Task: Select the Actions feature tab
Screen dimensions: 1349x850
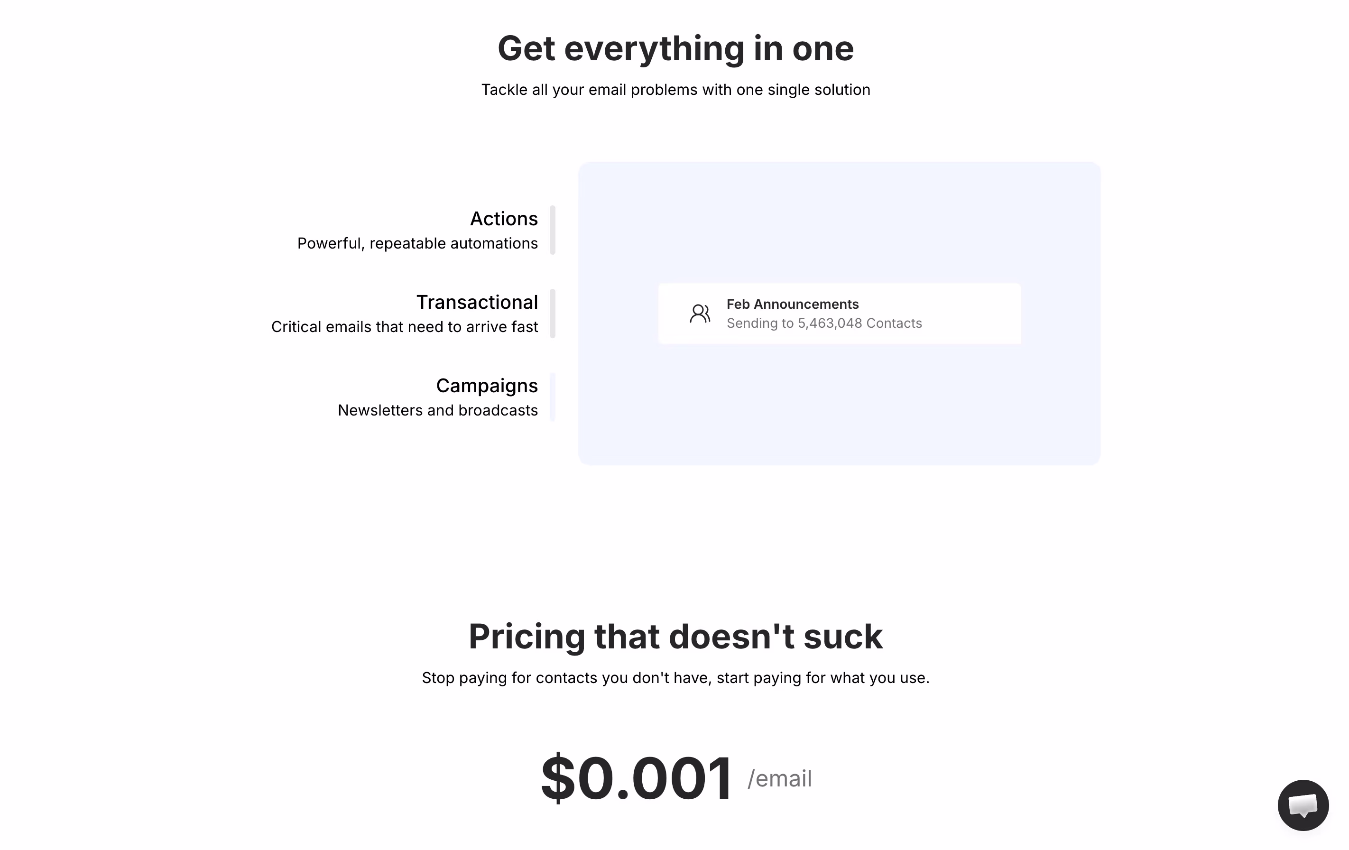Action: (503, 219)
